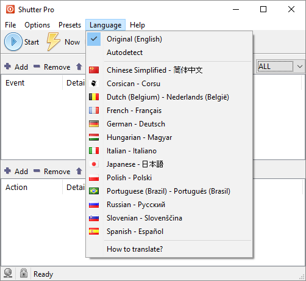
Task: Click the events Add label
Action: (x=21, y=67)
